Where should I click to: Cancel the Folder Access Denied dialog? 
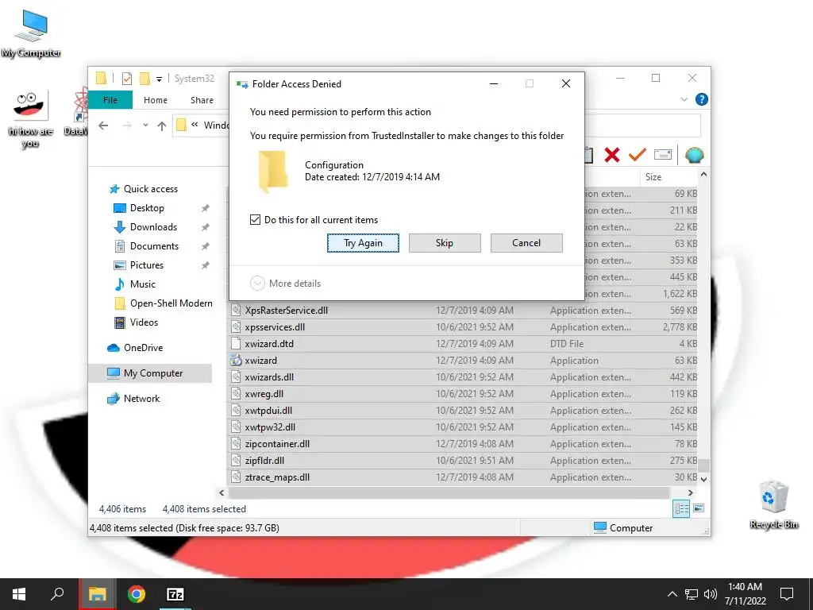[x=526, y=243]
